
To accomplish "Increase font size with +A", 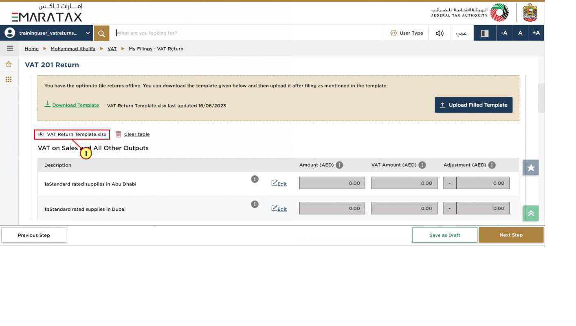I will coord(536,33).
